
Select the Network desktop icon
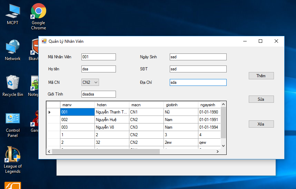coord(12,49)
